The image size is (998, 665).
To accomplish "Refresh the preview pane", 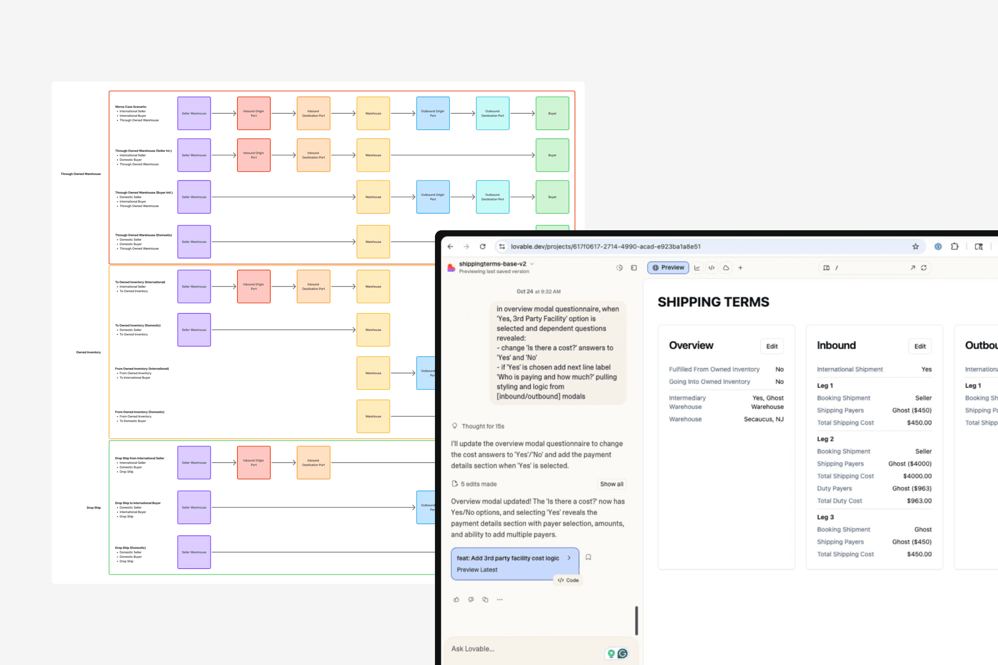I will pos(924,268).
